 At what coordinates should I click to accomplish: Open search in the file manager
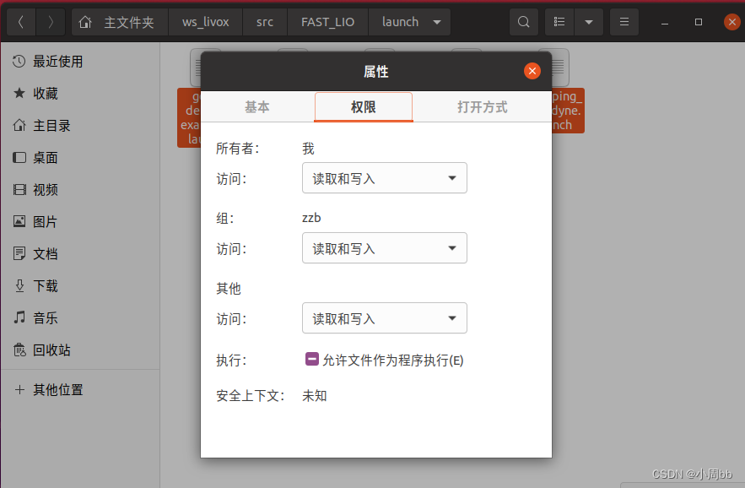(x=523, y=22)
